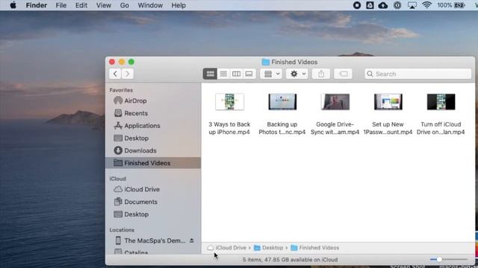Go back with the left chevron button
The width and height of the screenshot is (478, 268).
[x=115, y=74]
